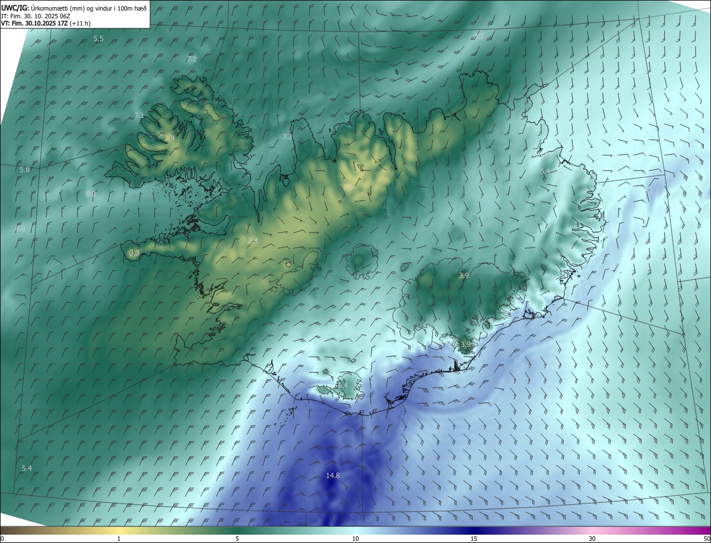Click the 5.4 value label on the map

pos(27,468)
